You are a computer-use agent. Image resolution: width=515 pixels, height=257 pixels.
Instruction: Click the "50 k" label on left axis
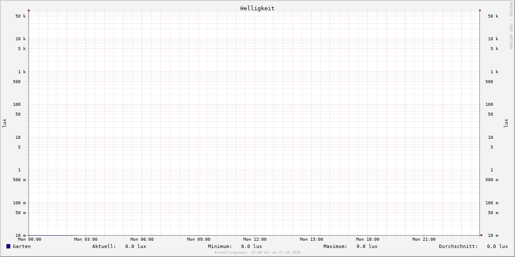21,16
